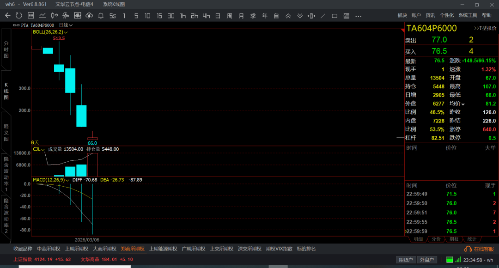Open the 账户 menu

click(416, 15)
